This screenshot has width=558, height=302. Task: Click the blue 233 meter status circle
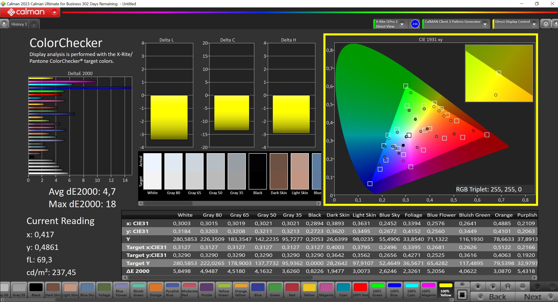point(415,24)
